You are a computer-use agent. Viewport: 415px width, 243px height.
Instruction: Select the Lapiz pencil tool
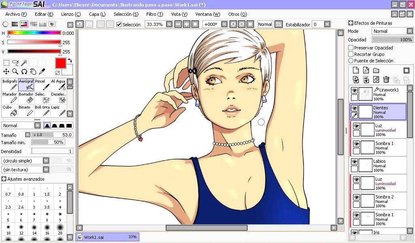[58, 111]
